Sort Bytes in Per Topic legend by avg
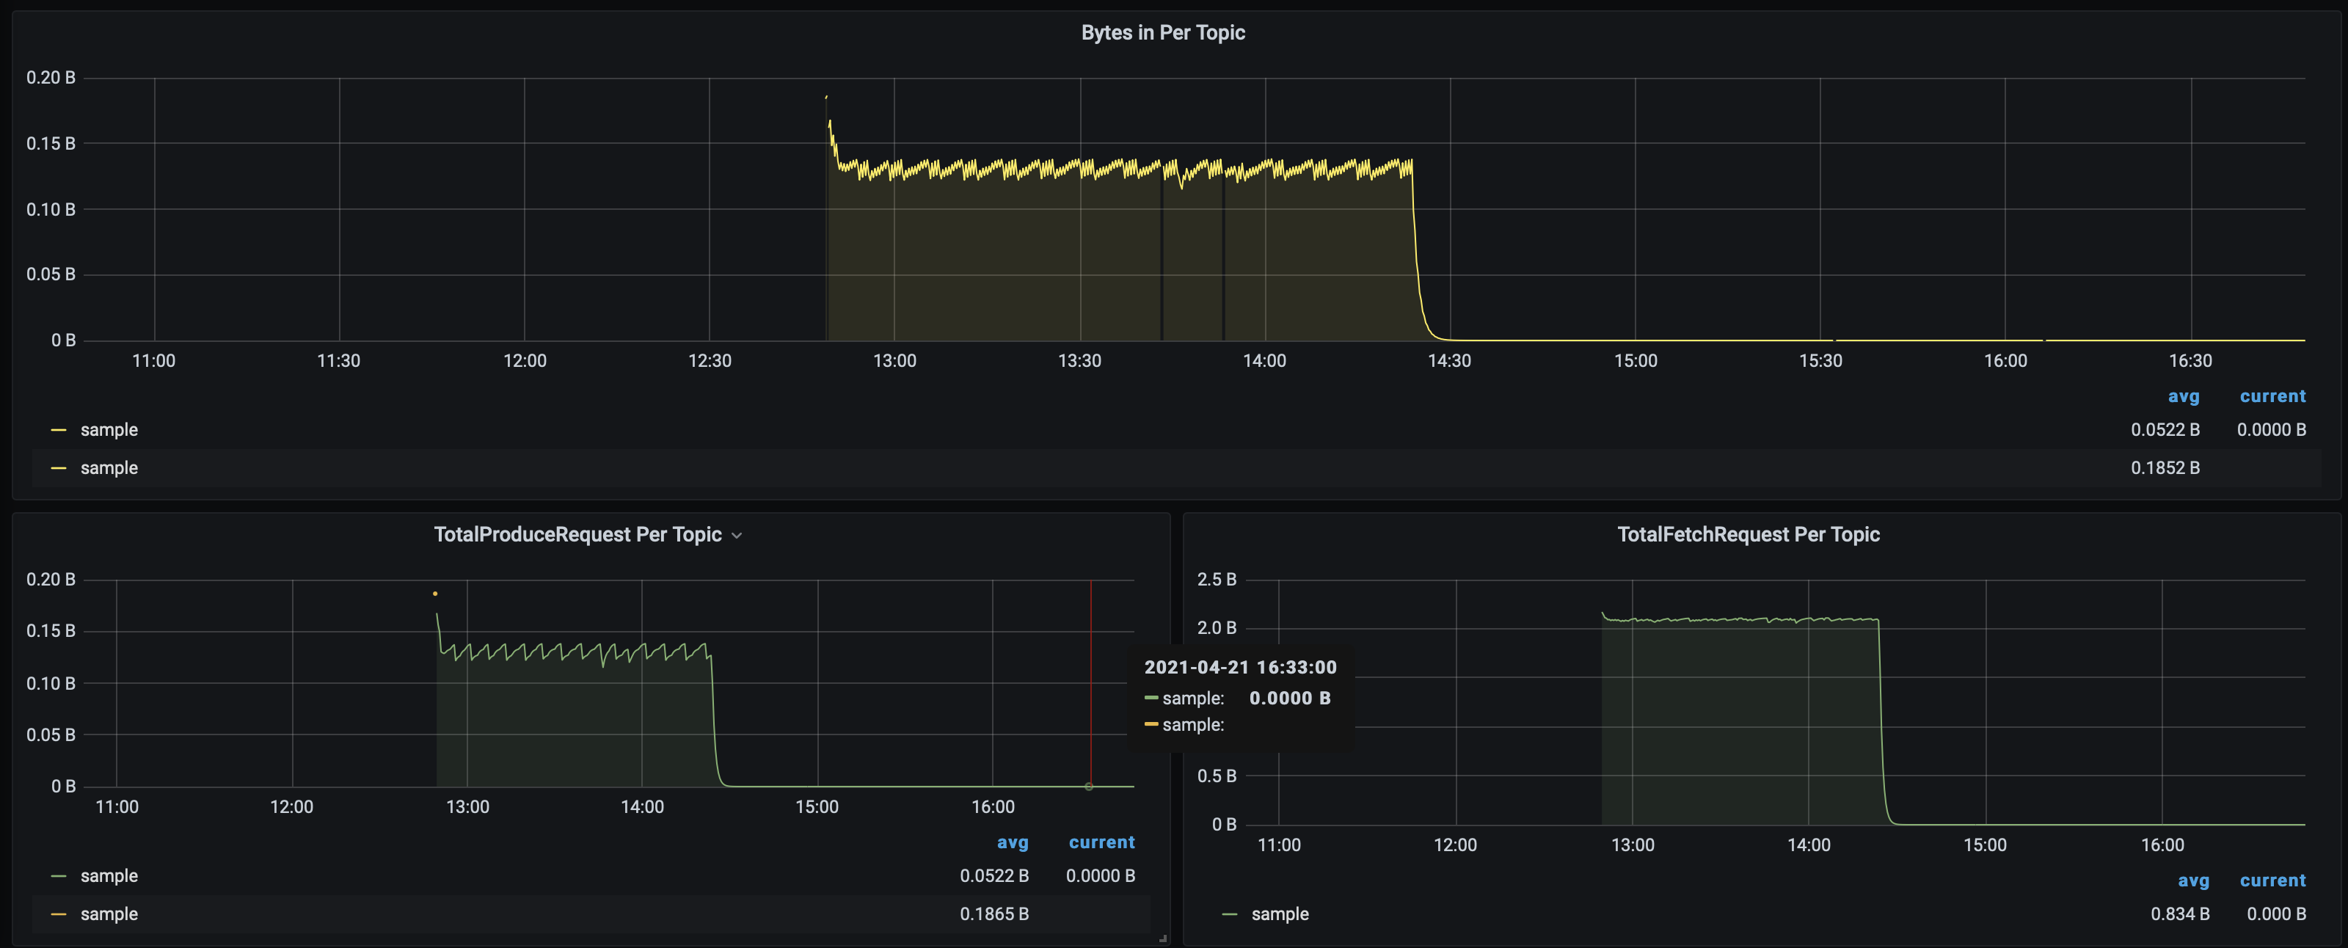This screenshot has width=2348, height=948. 2183,396
